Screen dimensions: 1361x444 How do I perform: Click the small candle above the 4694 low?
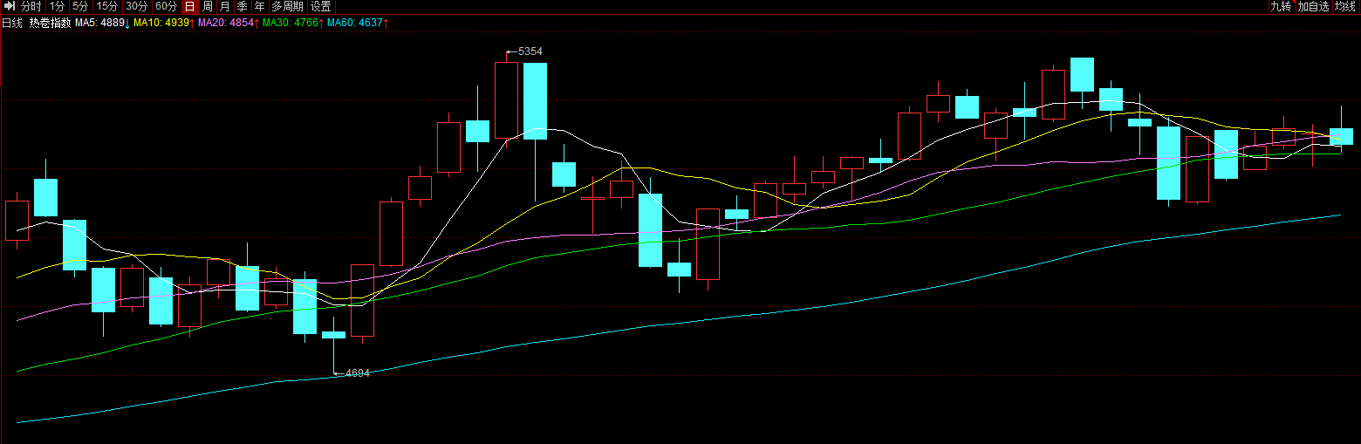tap(333, 335)
